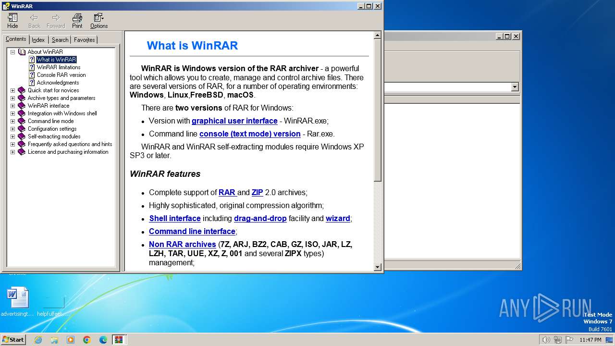Viewport: 615px width, 346px height.
Task: Follow the Shell interface link
Action: coord(175,219)
